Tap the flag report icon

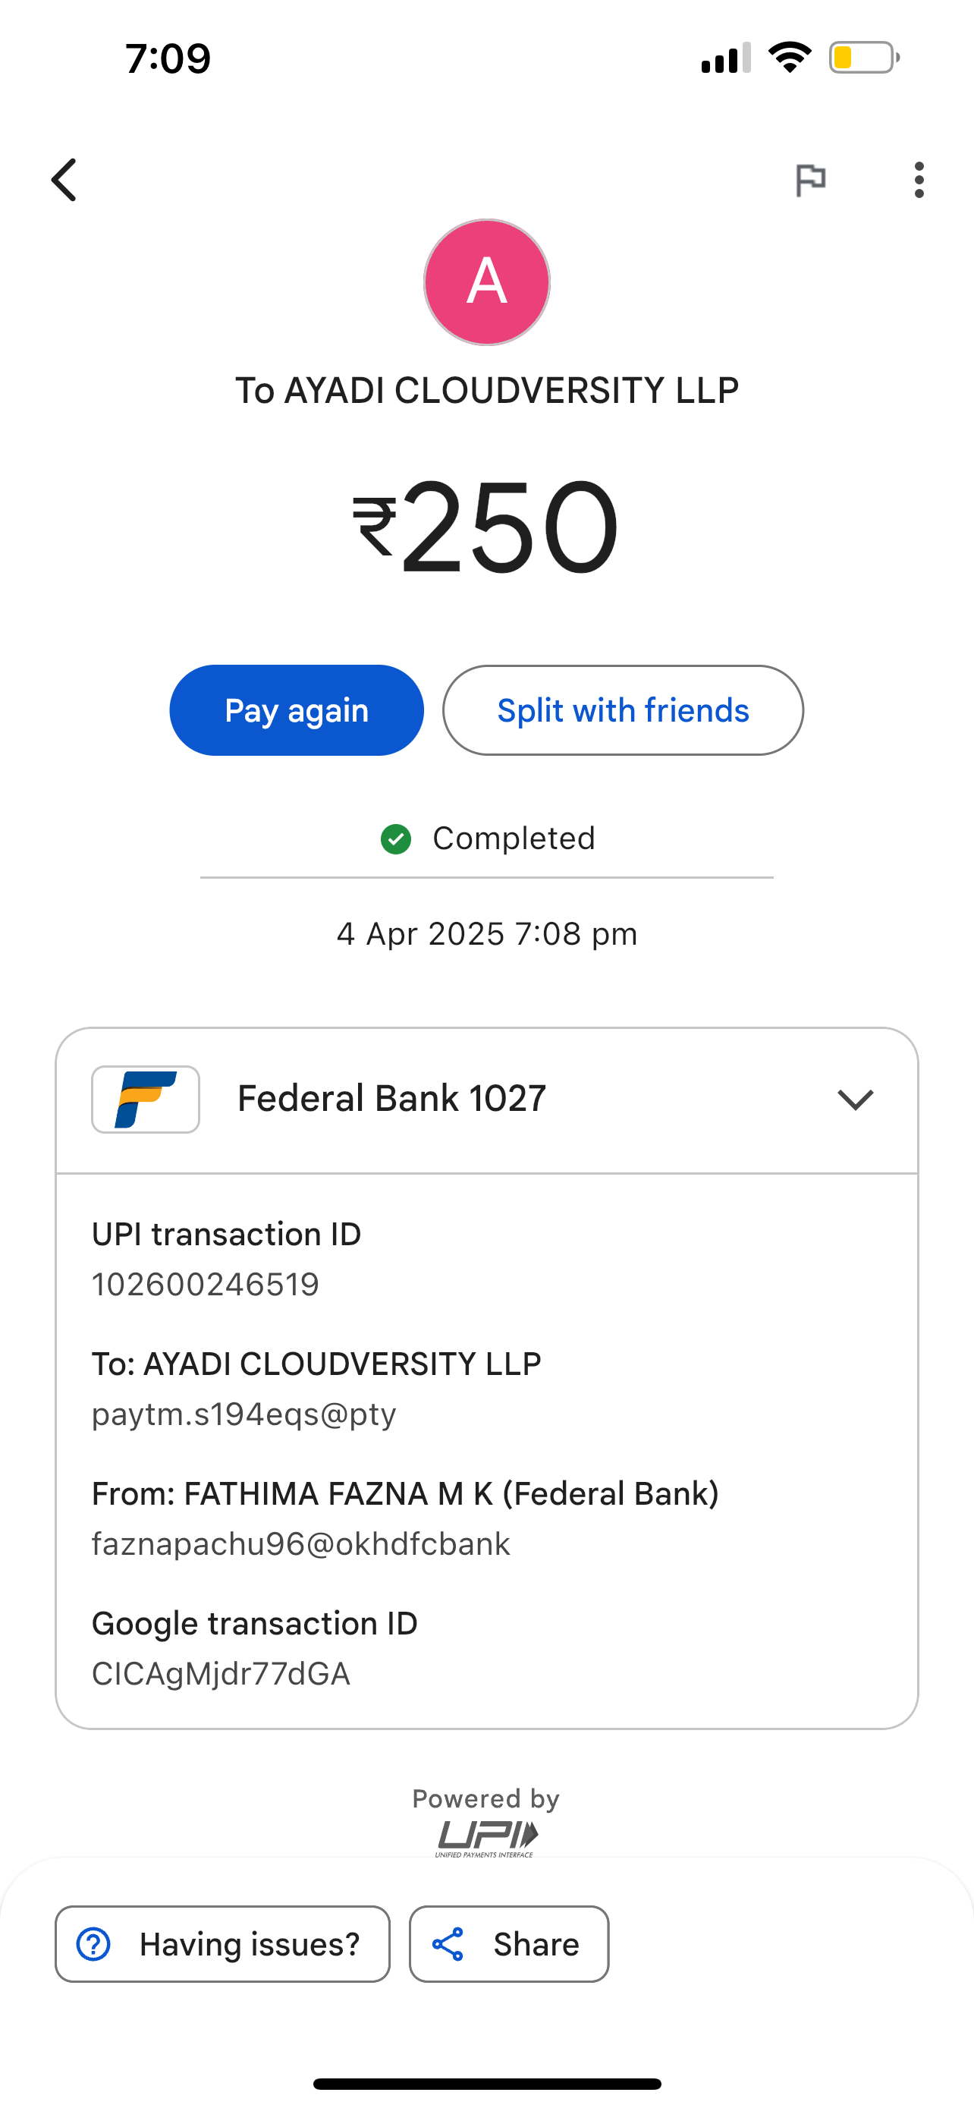(809, 180)
